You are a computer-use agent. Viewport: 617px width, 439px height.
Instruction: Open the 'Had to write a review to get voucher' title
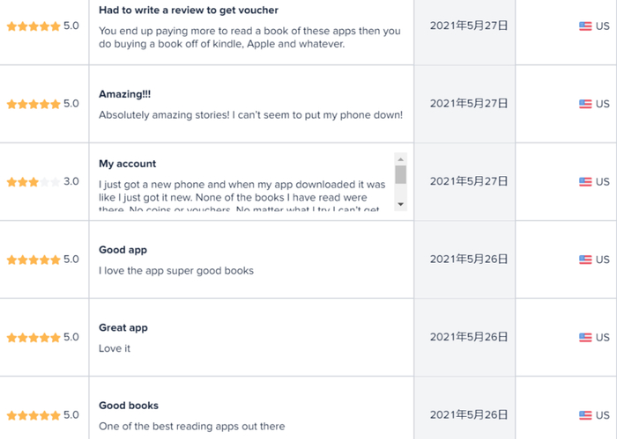[189, 11]
